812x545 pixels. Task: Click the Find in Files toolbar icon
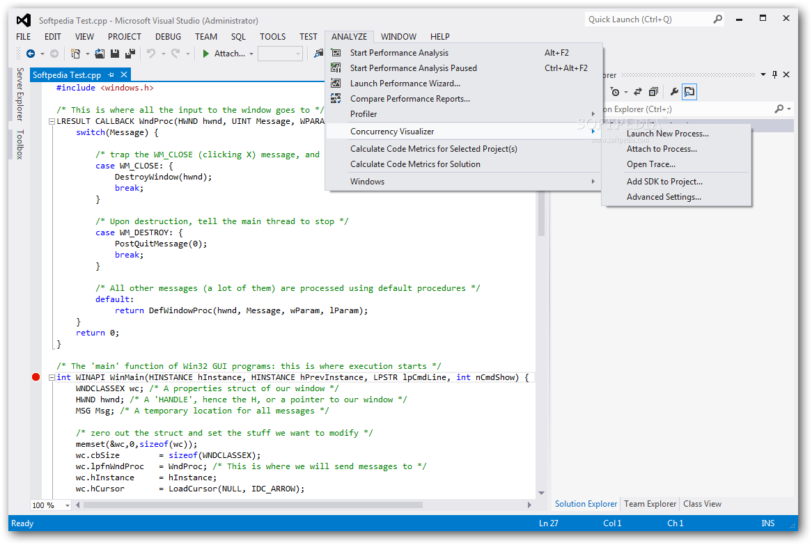318,54
